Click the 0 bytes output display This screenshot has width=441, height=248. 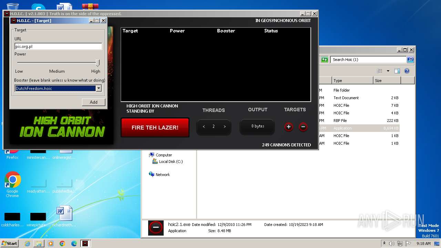click(x=257, y=126)
